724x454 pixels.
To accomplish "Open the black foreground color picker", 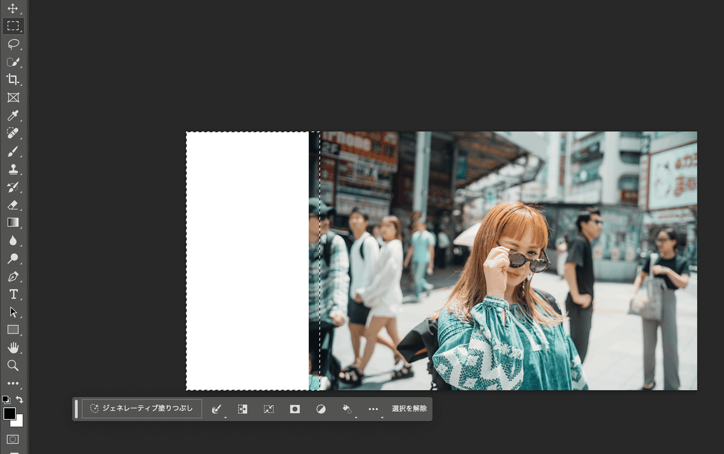I will point(9,414).
